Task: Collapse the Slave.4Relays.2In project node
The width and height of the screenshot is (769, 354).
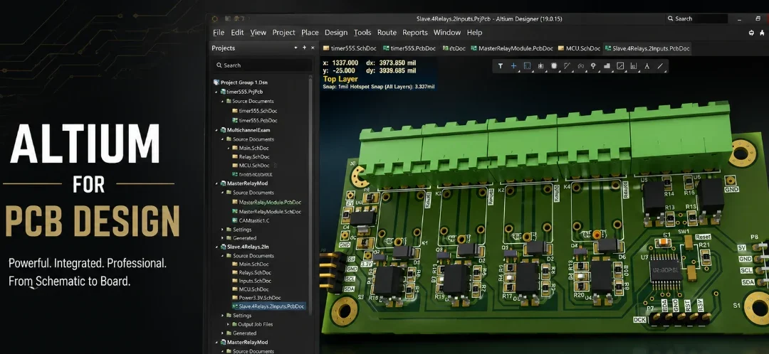Action: (x=216, y=247)
